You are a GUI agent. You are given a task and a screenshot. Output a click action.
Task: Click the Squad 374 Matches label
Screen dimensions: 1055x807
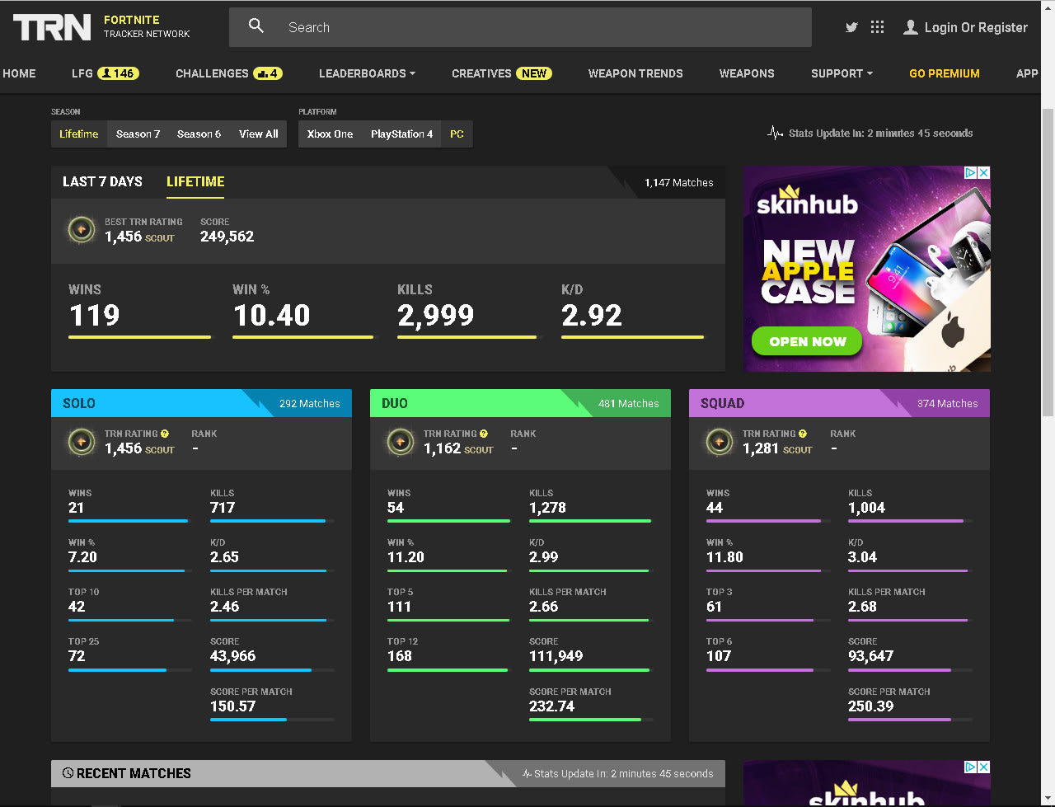click(x=948, y=404)
